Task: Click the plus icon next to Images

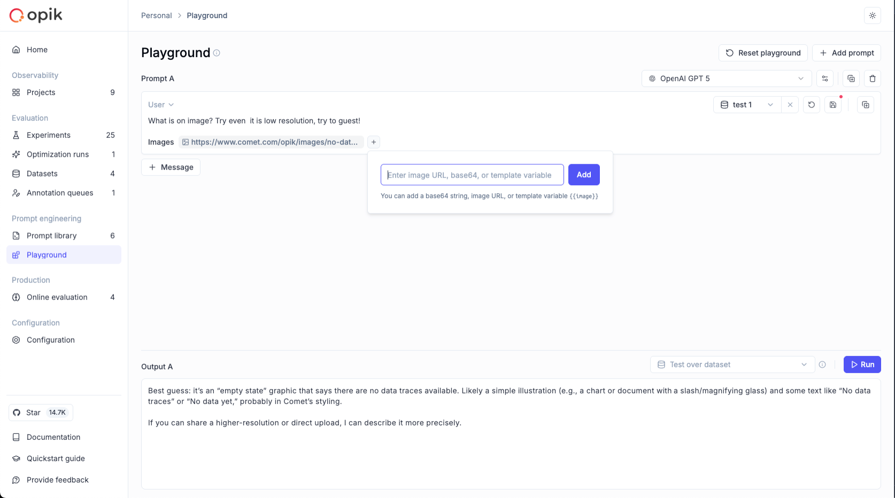Action: pos(374,142)
